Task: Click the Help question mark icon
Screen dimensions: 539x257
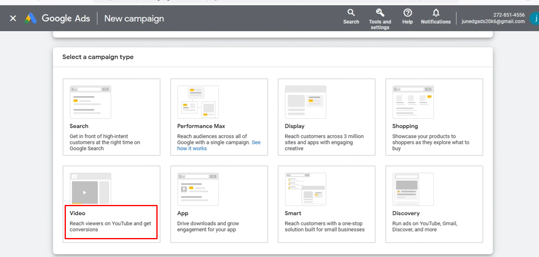Action: (407, 13)
